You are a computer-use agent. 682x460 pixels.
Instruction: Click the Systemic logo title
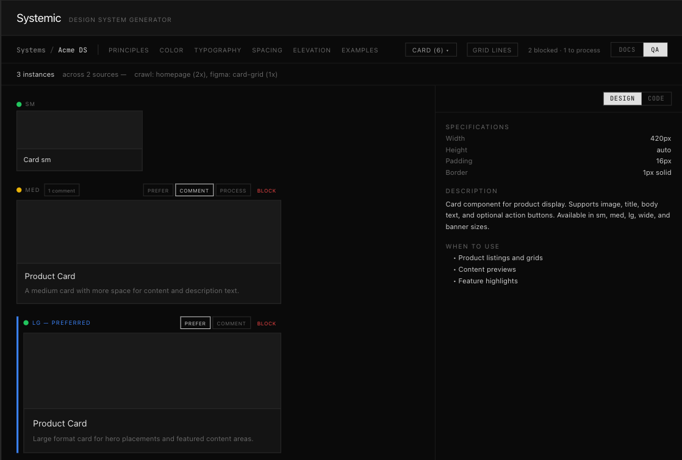click(38, 18)
